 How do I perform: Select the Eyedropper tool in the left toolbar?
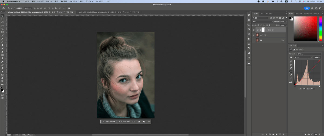tap(2, 35)
